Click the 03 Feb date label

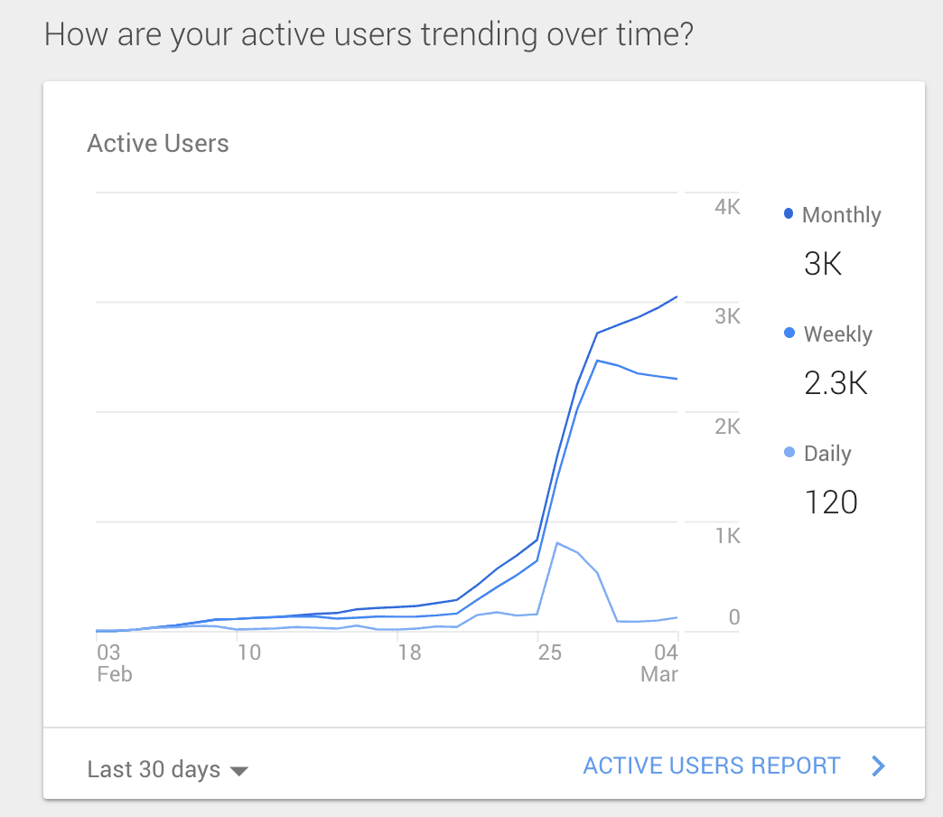click(x=114, y=662)
